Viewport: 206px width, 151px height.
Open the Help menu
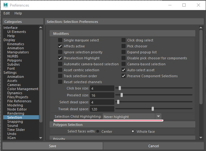[18, 13]
